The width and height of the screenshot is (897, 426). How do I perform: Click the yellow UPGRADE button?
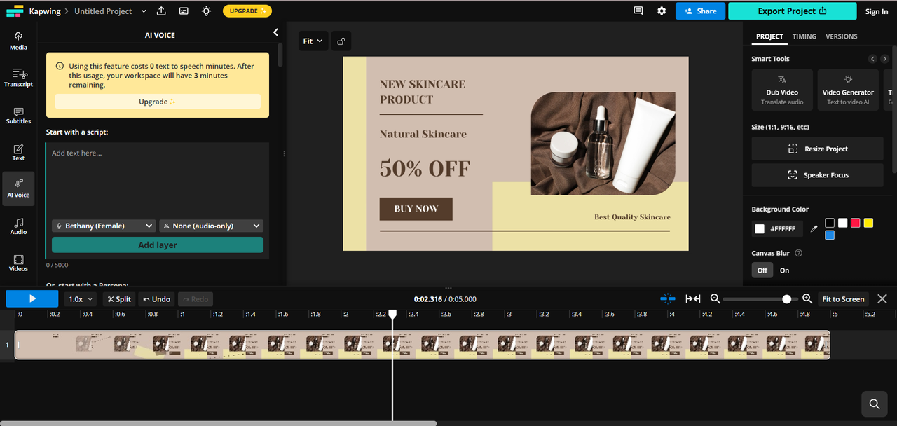(247, 11)
